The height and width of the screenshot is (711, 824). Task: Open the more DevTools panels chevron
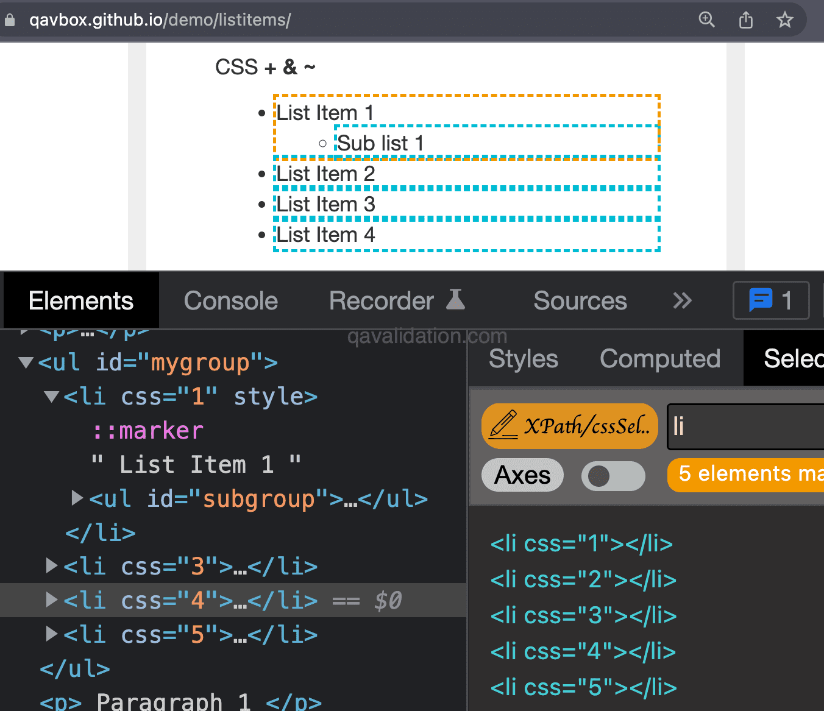coord(682,300)
